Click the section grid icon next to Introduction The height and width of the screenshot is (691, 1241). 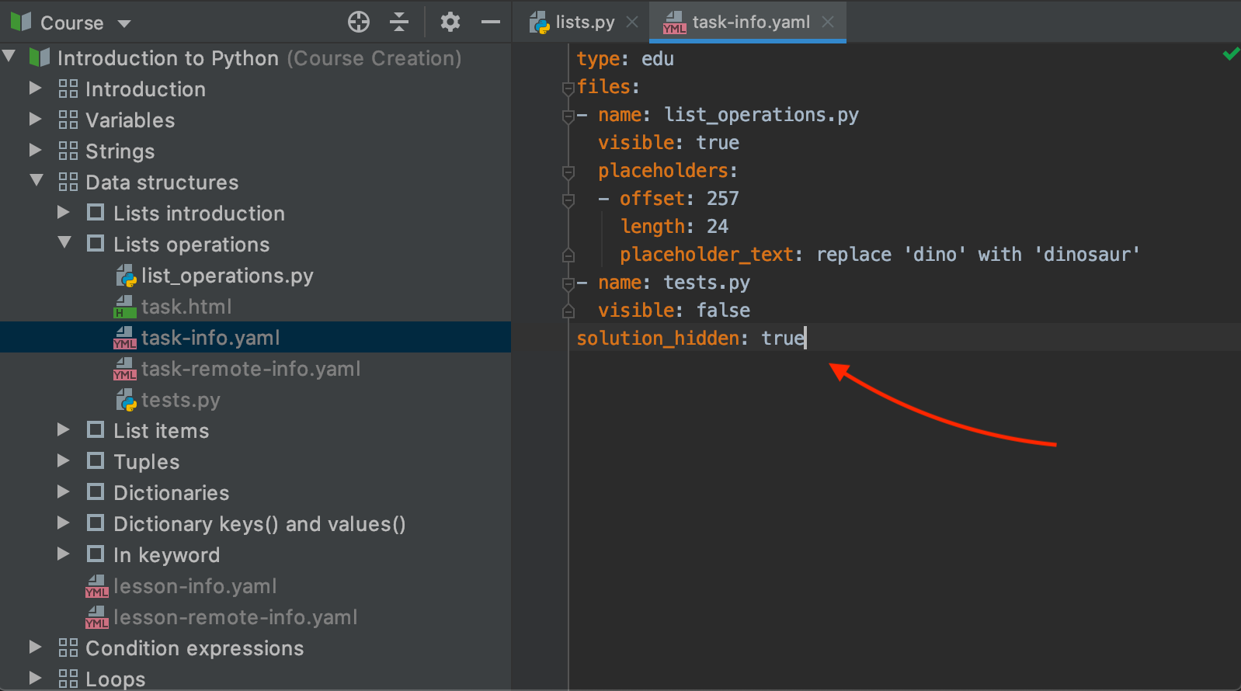(68, 89)
